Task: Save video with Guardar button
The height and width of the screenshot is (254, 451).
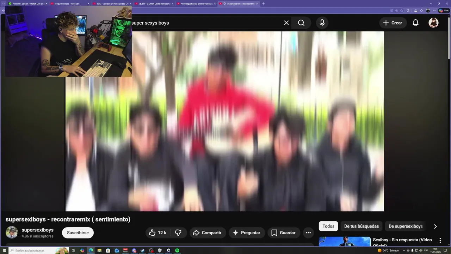Action: (x=284, y=233)
